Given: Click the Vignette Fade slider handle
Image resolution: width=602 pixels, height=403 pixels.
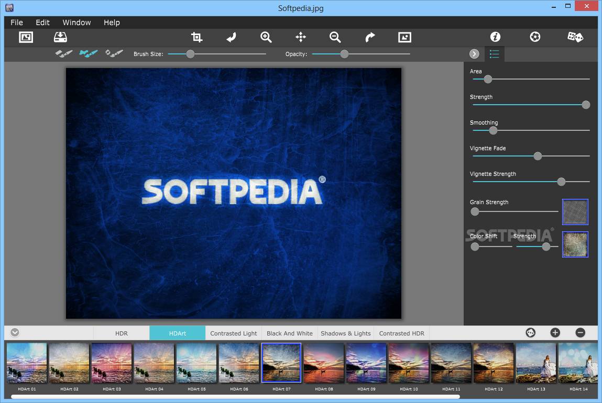Looking at the screenshot, I should point(538,156).
